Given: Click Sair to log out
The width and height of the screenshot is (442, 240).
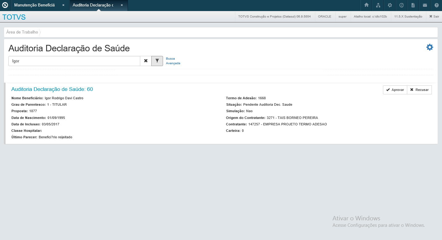Looking at the screenshot, I should point(434,17).
